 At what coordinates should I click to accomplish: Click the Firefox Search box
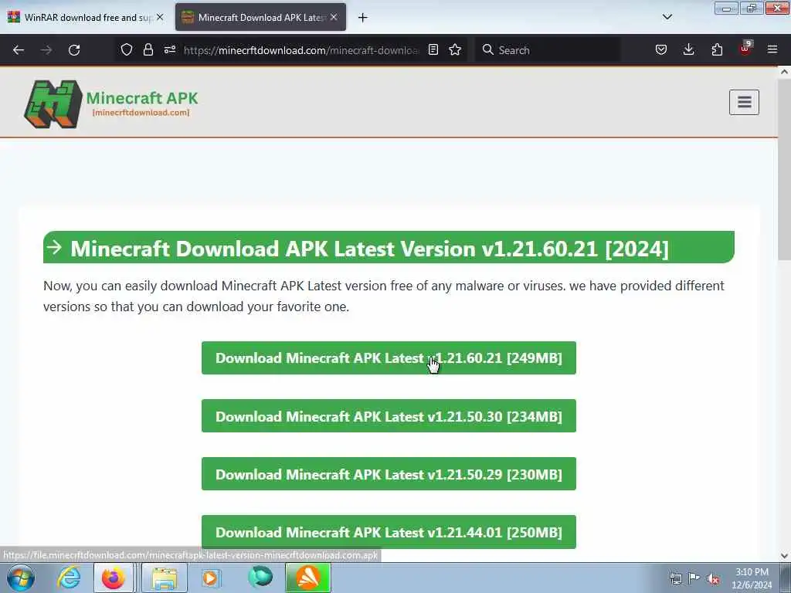[548, 50]
